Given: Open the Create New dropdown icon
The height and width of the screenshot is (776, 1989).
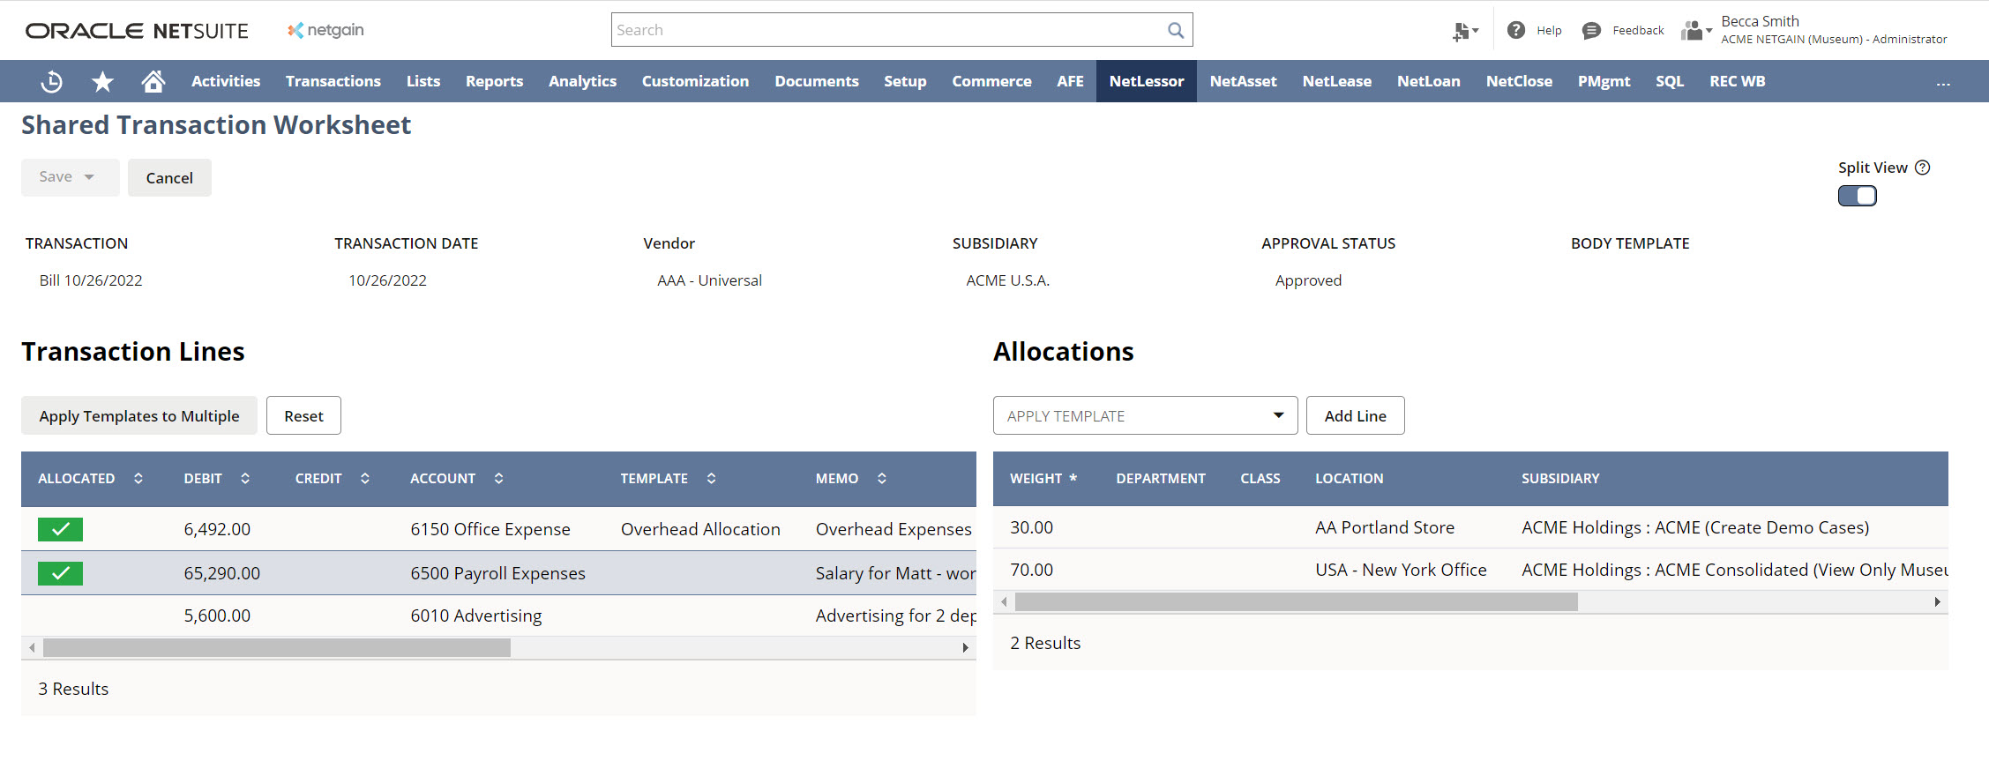Looking at the screenshot, I should 1465,31.
